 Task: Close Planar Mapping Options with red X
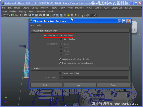click(128, 21)
